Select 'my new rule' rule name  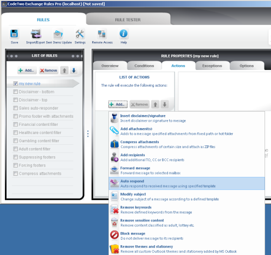(30, 84)
